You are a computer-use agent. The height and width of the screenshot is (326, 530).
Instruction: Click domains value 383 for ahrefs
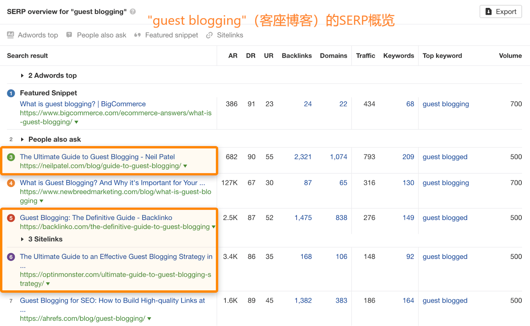[x=342, y=300]
